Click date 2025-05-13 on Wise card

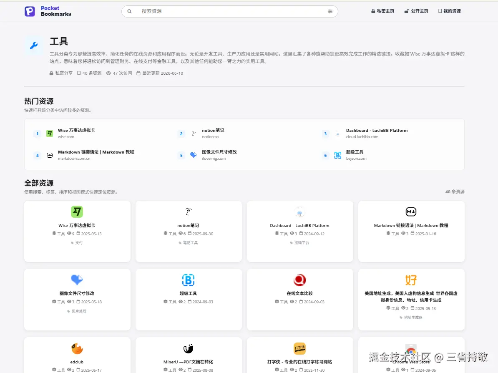[89, 234]
